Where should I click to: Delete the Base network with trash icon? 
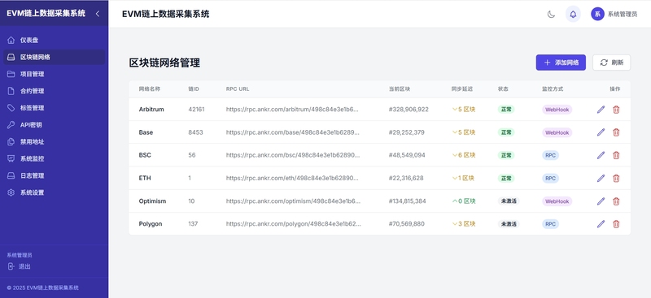tap(616, 132)
